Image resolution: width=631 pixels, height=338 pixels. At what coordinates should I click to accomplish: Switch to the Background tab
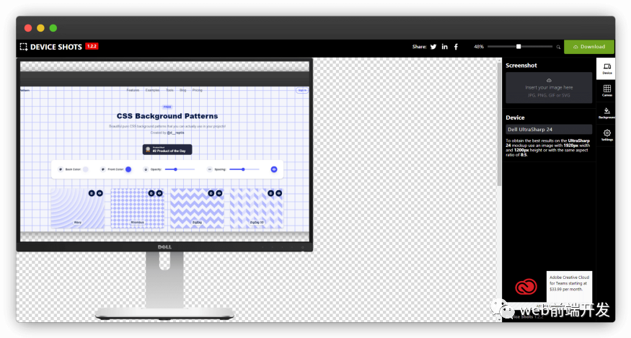(x=607, y=112)
